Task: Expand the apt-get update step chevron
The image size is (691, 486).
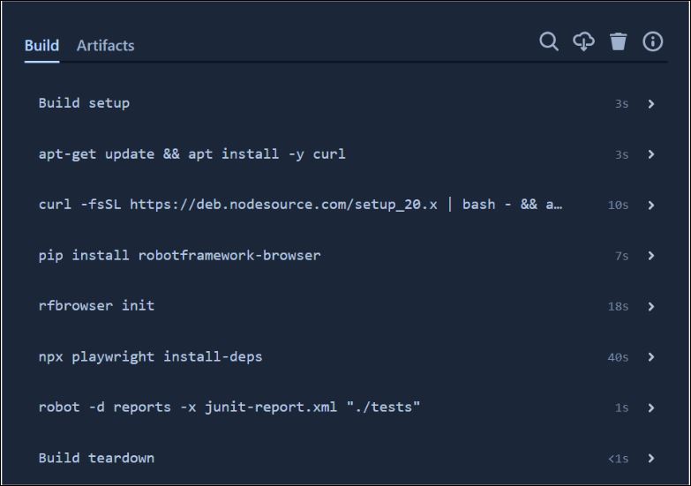Action: coord(651,154)
